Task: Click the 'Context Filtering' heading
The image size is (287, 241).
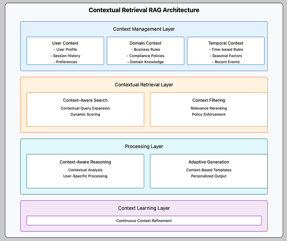Action: 209,100
